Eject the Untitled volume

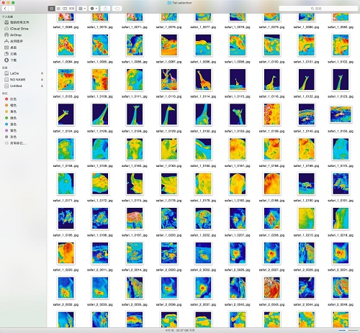coord(42,86)
